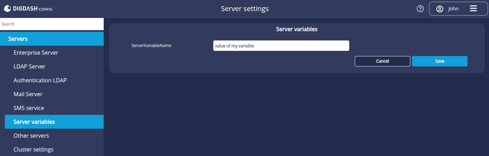The height and width of the screenshot is (156, 489).
Task: Go to Cluster settings
Action: click(33, 149)
